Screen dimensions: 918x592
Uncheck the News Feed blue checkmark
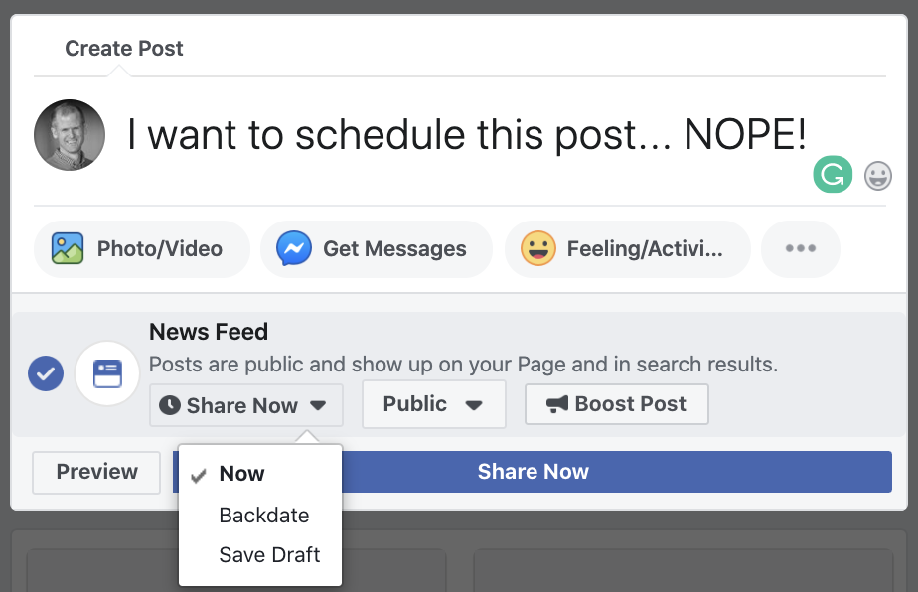coord(46,373)
